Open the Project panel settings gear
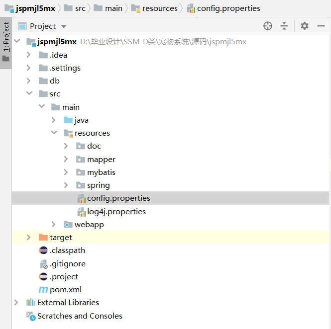331x329 pixels. (x=305, y=26)
